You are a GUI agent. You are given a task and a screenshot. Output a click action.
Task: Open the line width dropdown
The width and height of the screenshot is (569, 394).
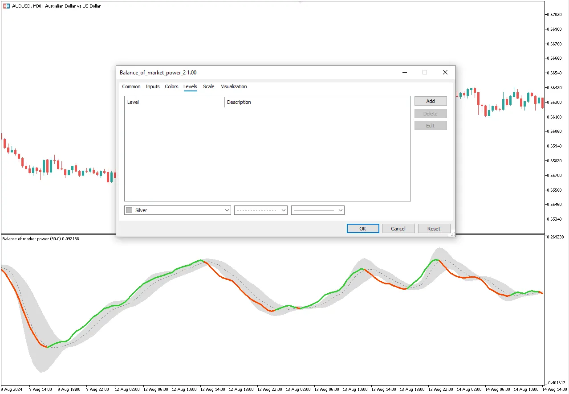pos(318,210)
